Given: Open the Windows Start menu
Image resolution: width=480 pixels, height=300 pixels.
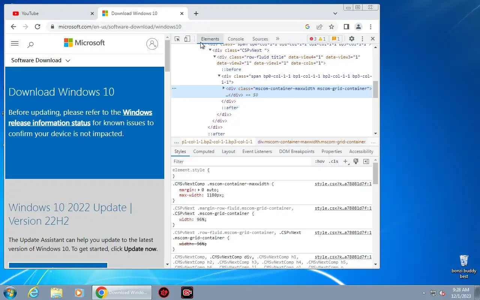Looking at the screenshot, I should 10,292.
